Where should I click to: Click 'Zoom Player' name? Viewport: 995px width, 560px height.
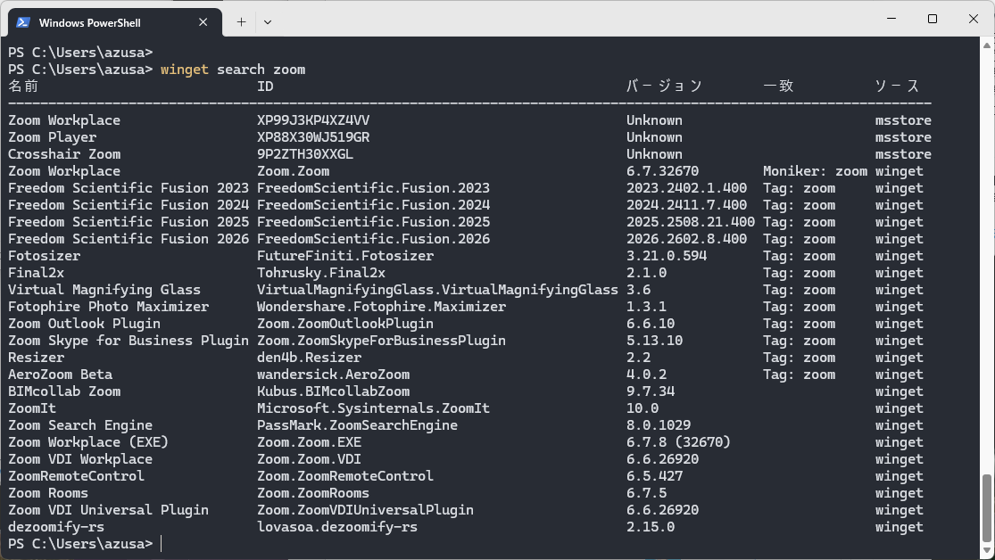[x=52, y=137]
